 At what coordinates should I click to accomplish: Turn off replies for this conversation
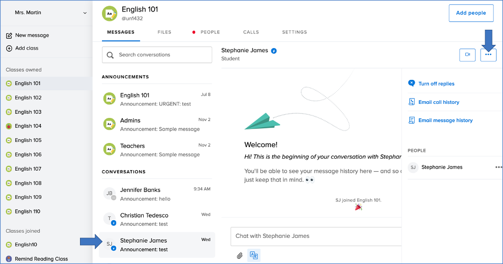pyautogui.click(x=436, y=83)
